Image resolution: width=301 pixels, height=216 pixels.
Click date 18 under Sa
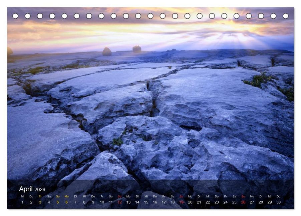point(173,202)
